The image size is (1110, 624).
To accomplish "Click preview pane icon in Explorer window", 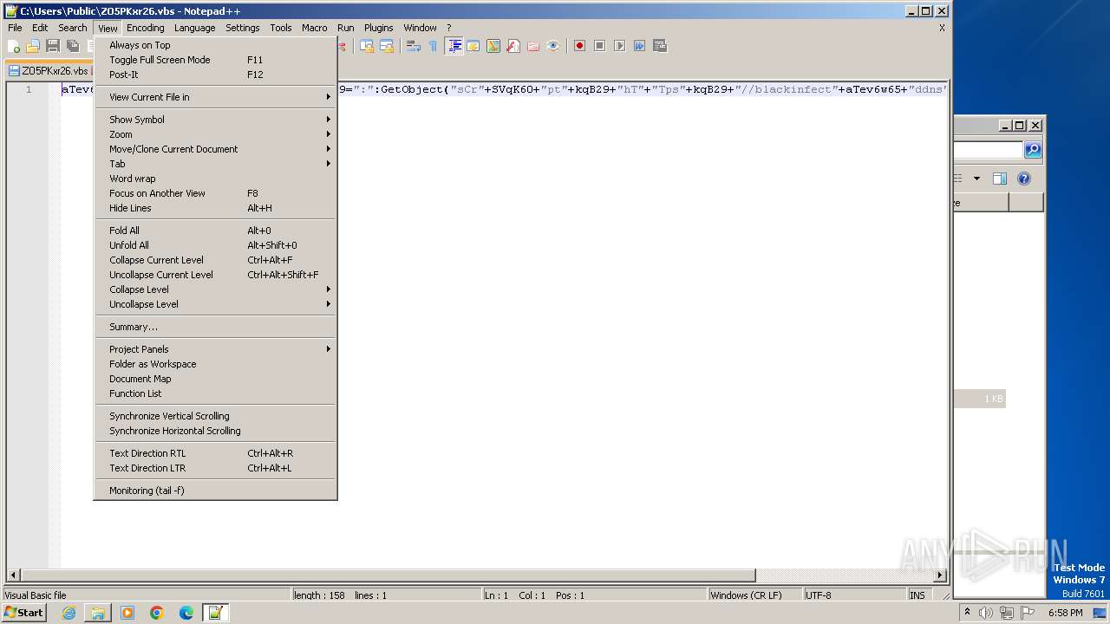I will (1000, 179).
